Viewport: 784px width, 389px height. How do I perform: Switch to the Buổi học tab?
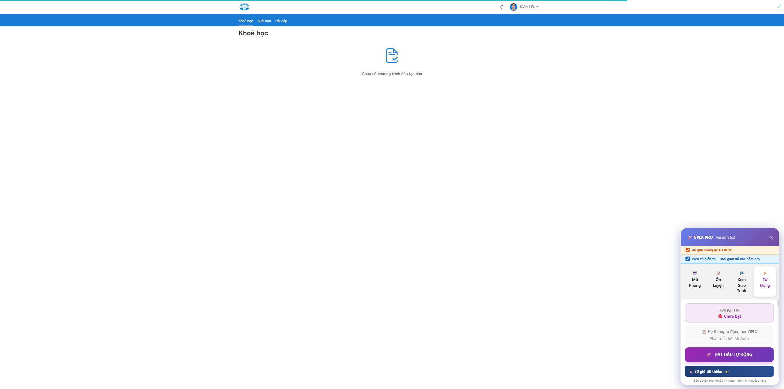[264, 21]
